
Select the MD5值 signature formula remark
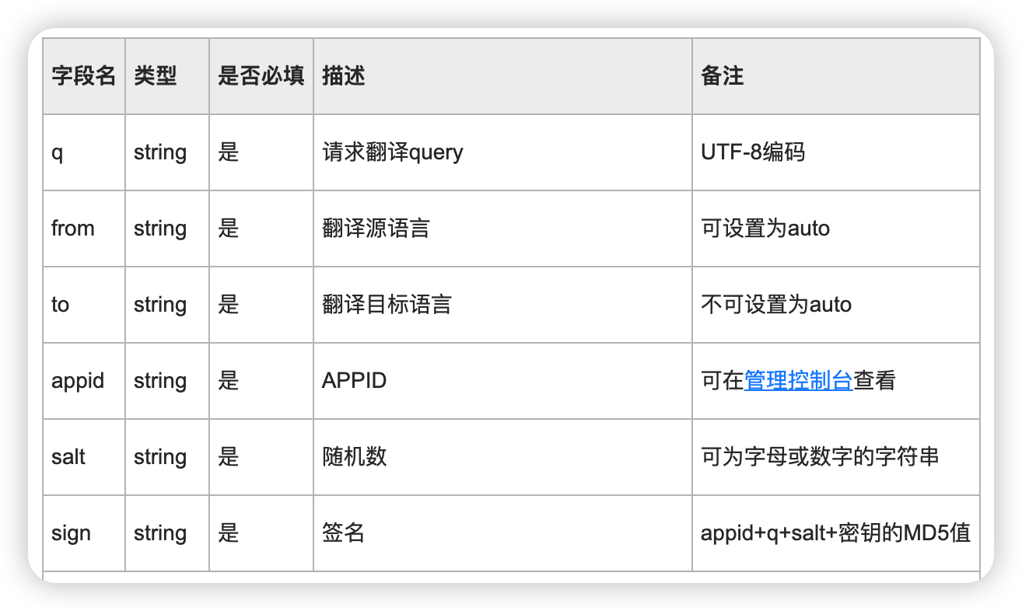(x=835, y=533)
